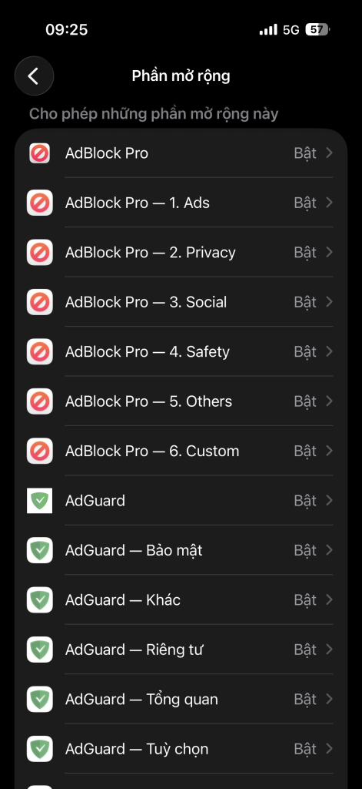Tap the AdGuard — Bảo mật shield icon

coord(40,550)
